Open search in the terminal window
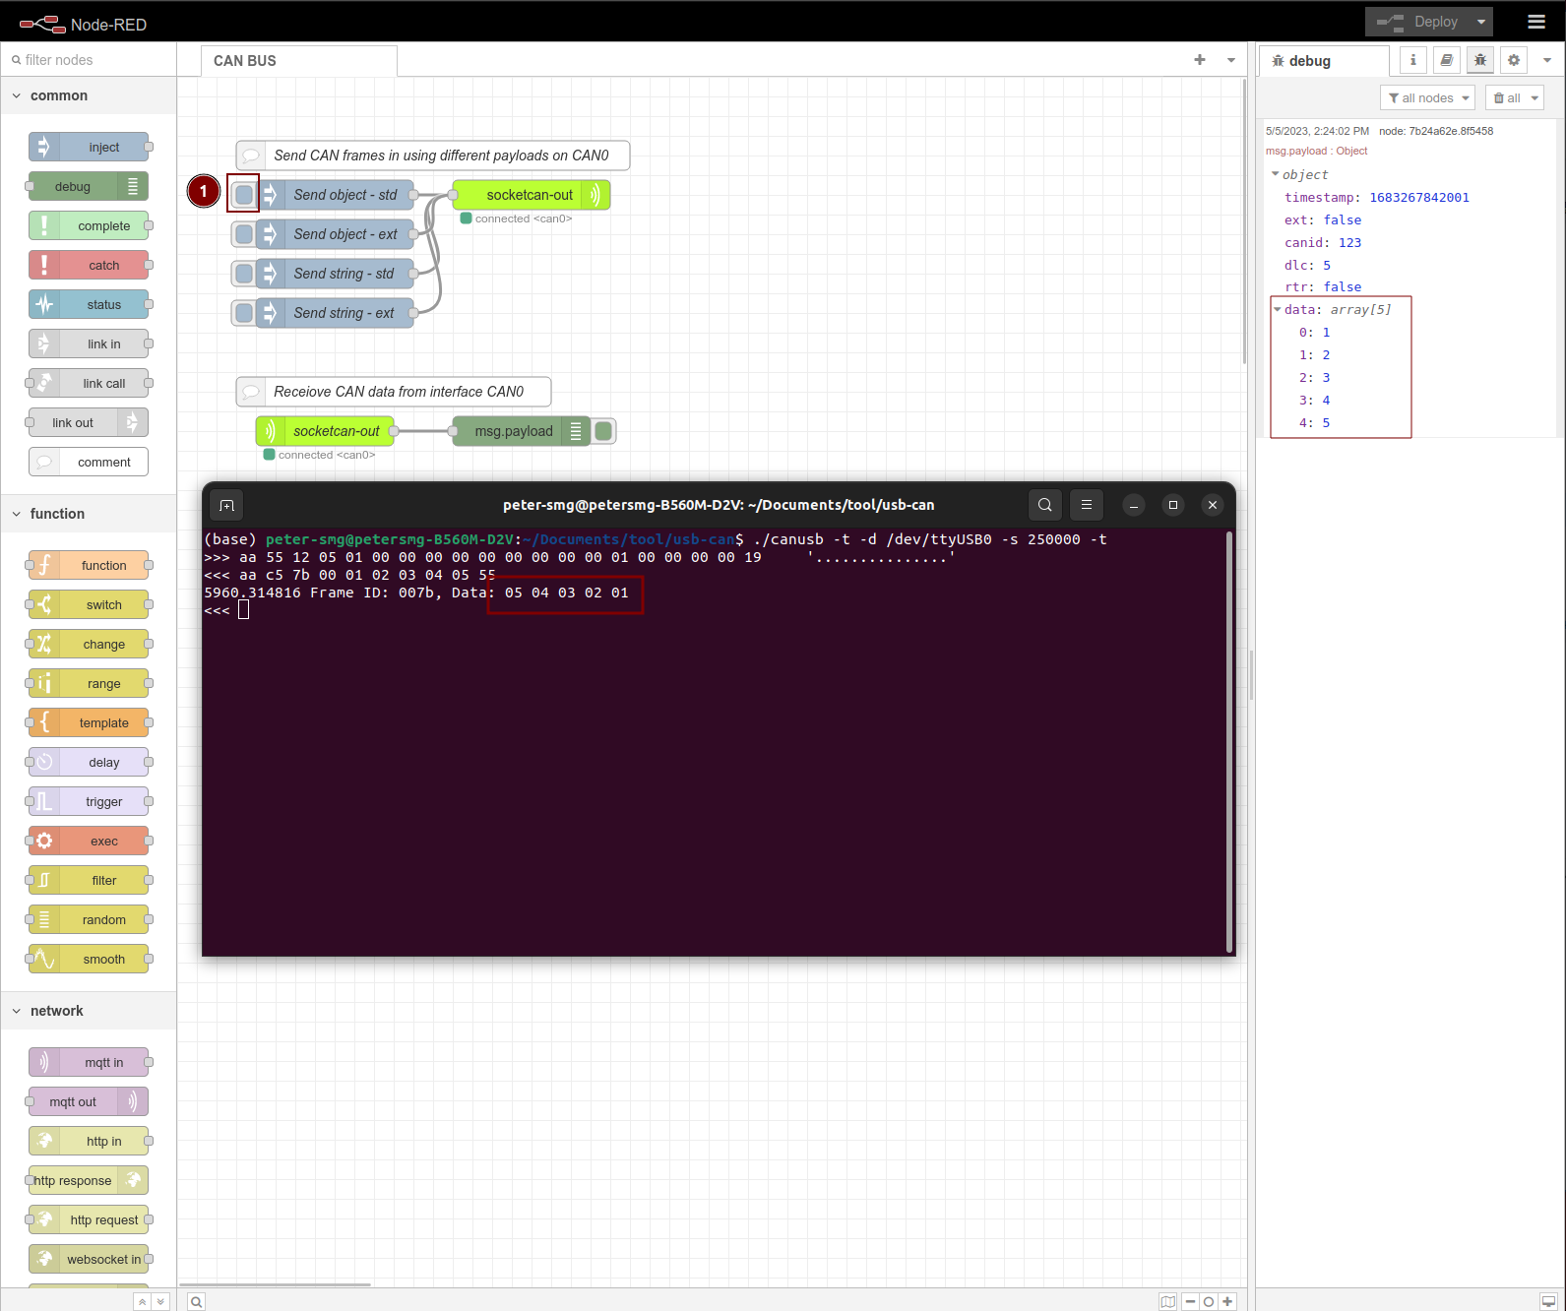This screenshot has width=1566, height=1311. click(1045, 505)
